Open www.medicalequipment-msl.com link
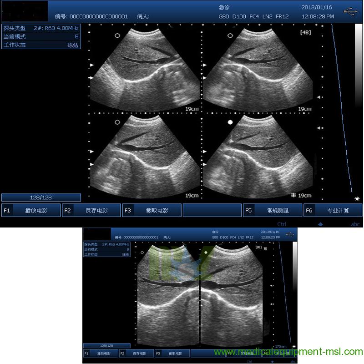 click(288, 351)
